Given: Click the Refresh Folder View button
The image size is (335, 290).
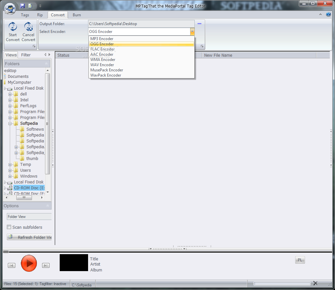Looking at the screenshot, I should [29, 237].
